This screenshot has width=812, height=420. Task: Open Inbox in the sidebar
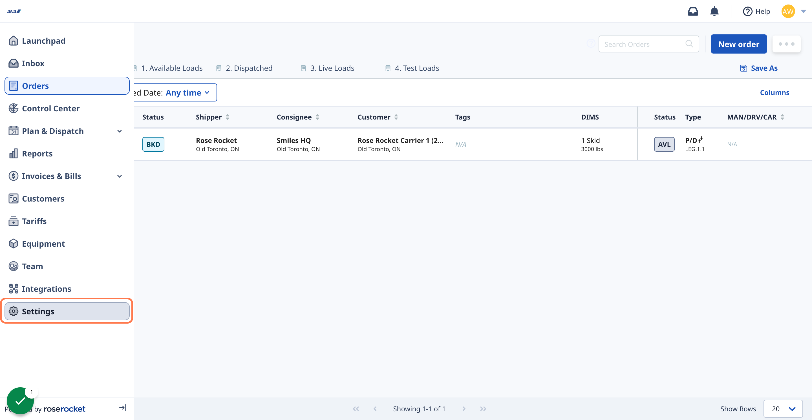coord(67,63)
